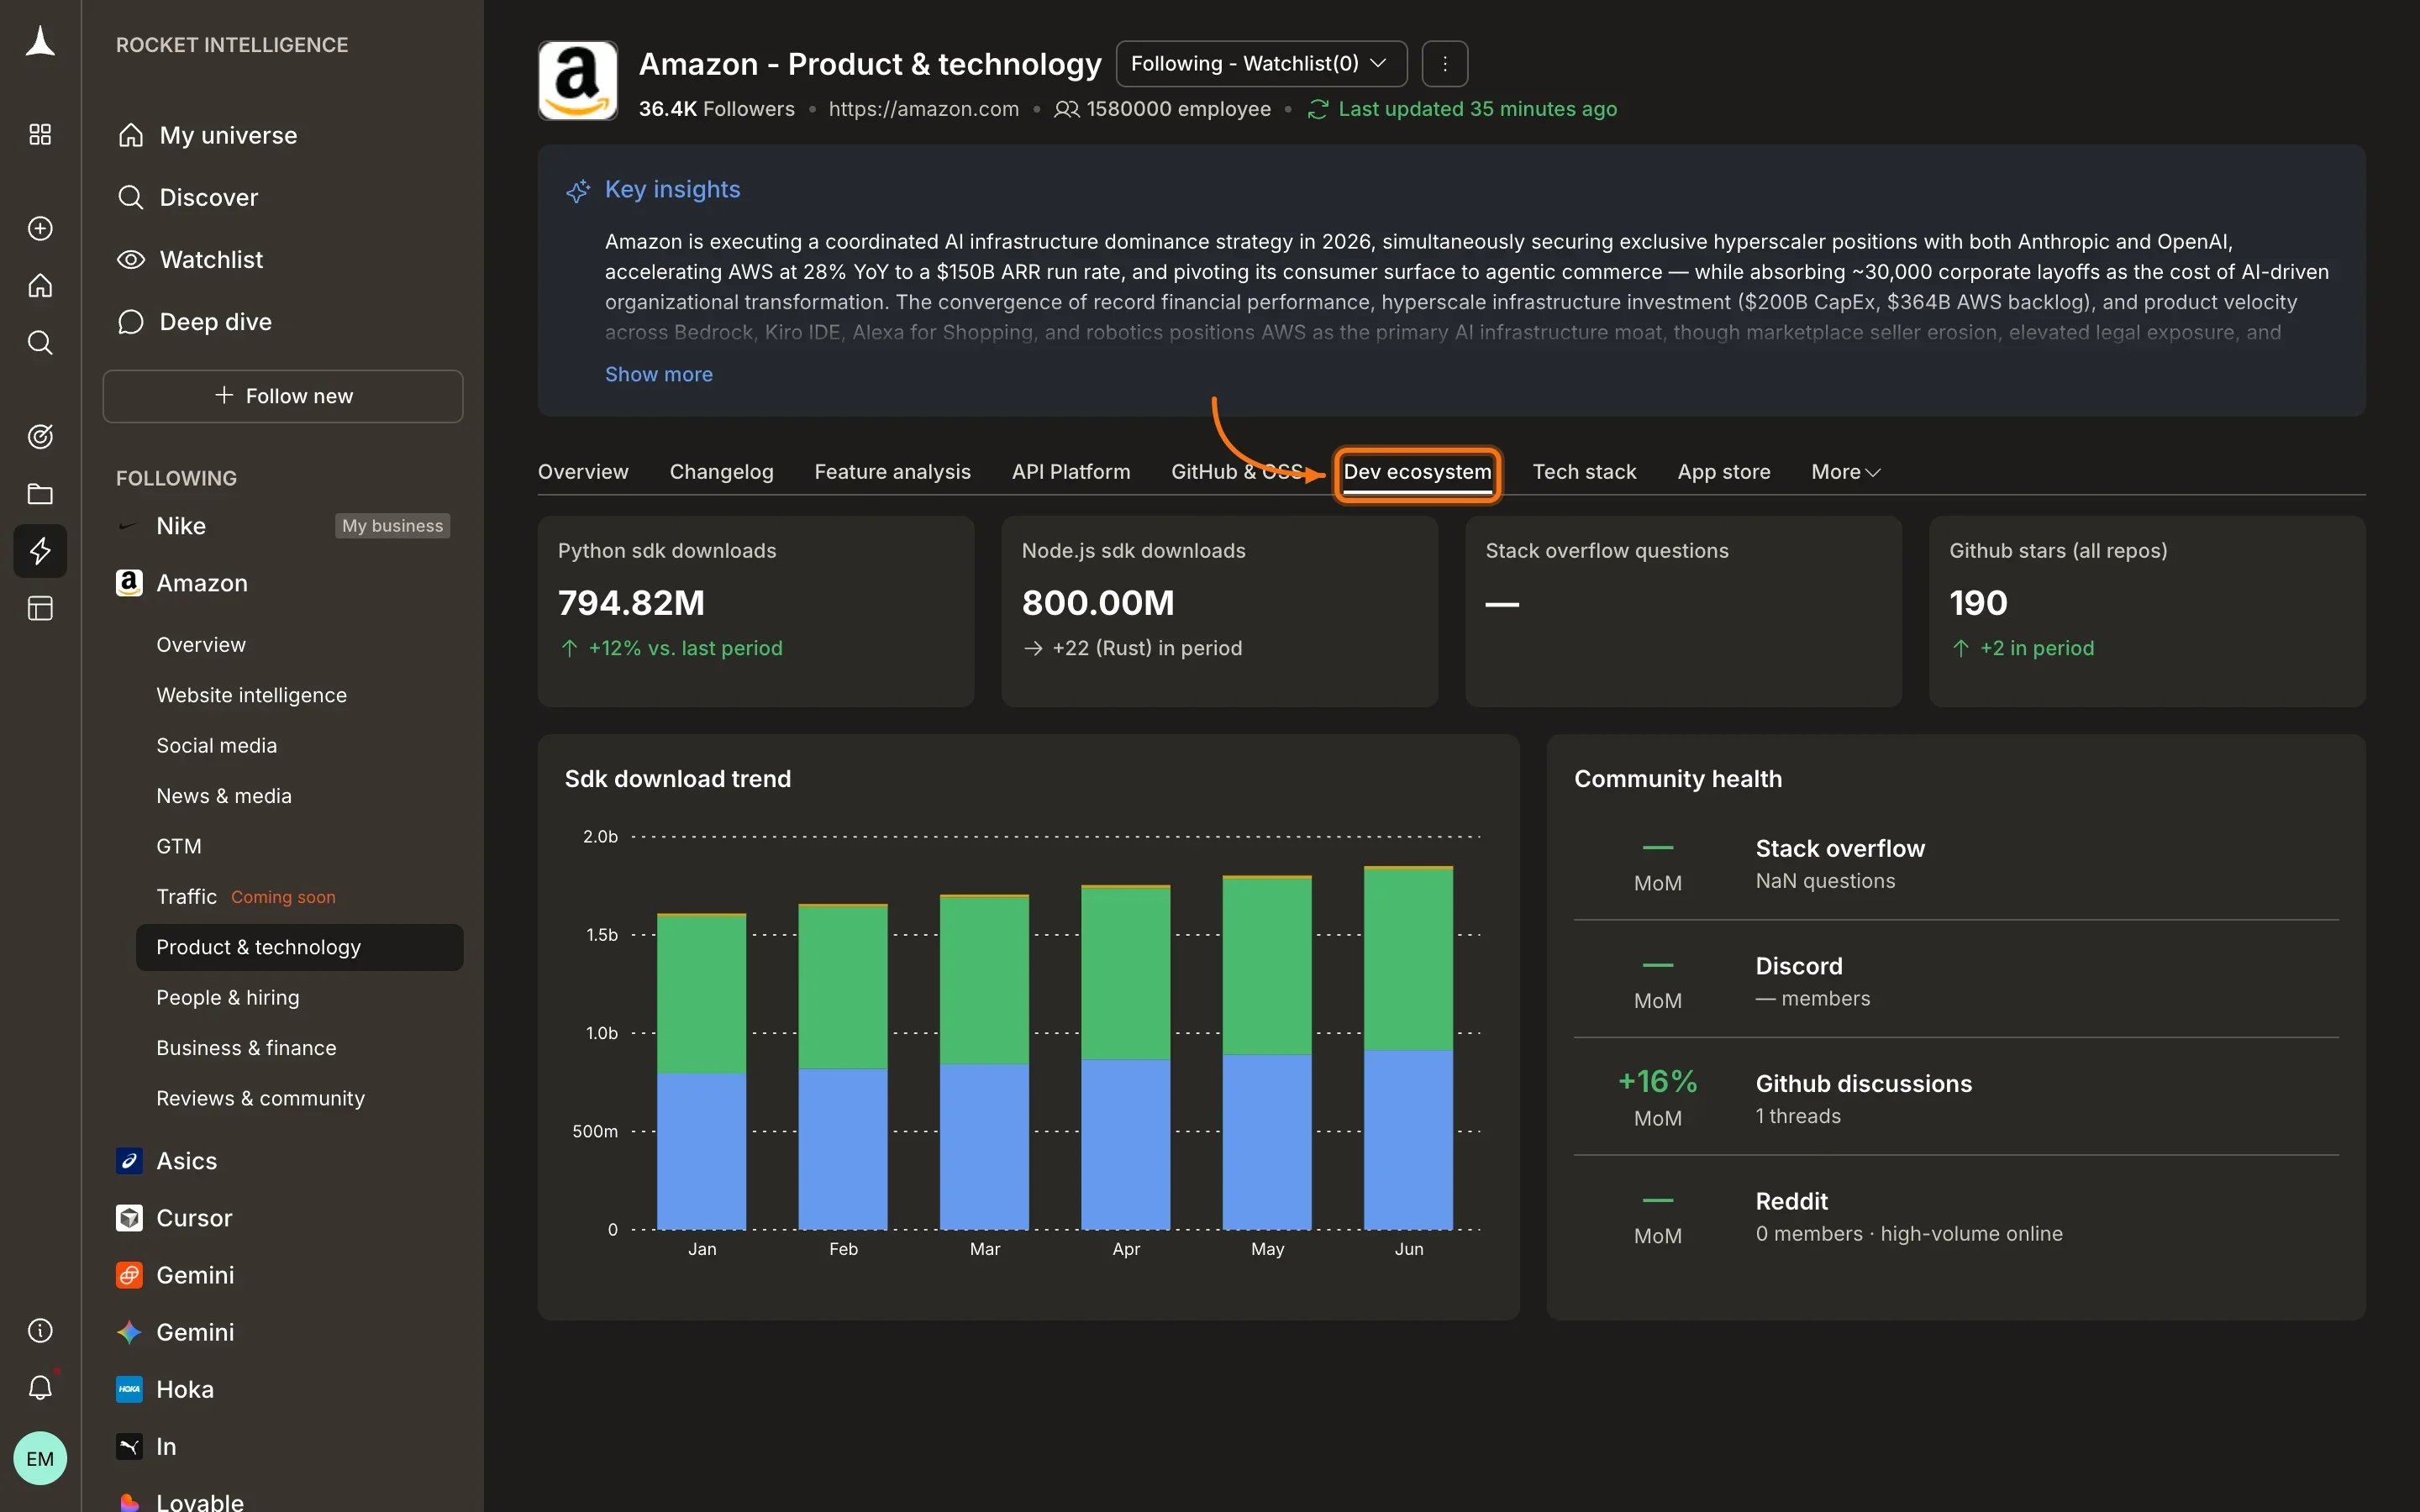Select Product & technology subsection
The height and width of the screenshot is (1512, 2420).
point(299,947)
